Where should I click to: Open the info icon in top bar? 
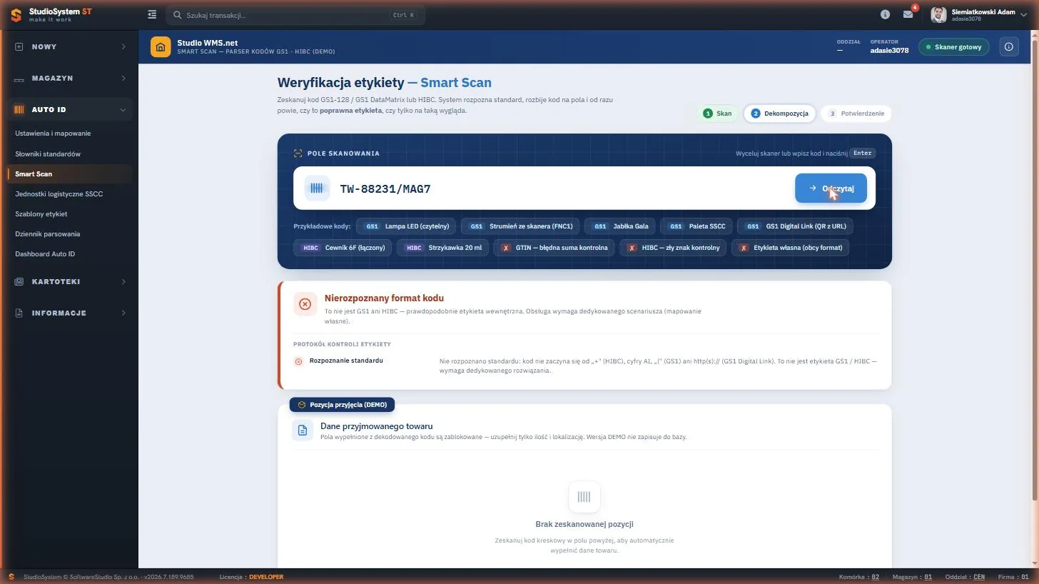pyautogui.click(x=885, y=14)
